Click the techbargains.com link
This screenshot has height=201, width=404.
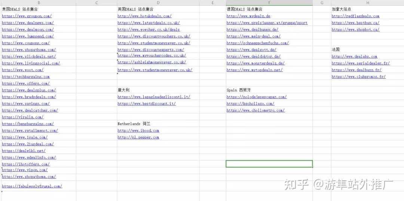pyautogui.click(x=26, y=76)
